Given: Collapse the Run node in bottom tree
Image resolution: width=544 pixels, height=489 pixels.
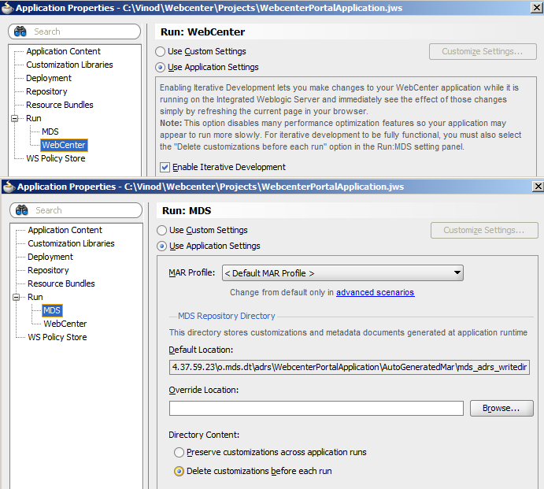Looking at the screenshot, I should (x=17, y=297).
